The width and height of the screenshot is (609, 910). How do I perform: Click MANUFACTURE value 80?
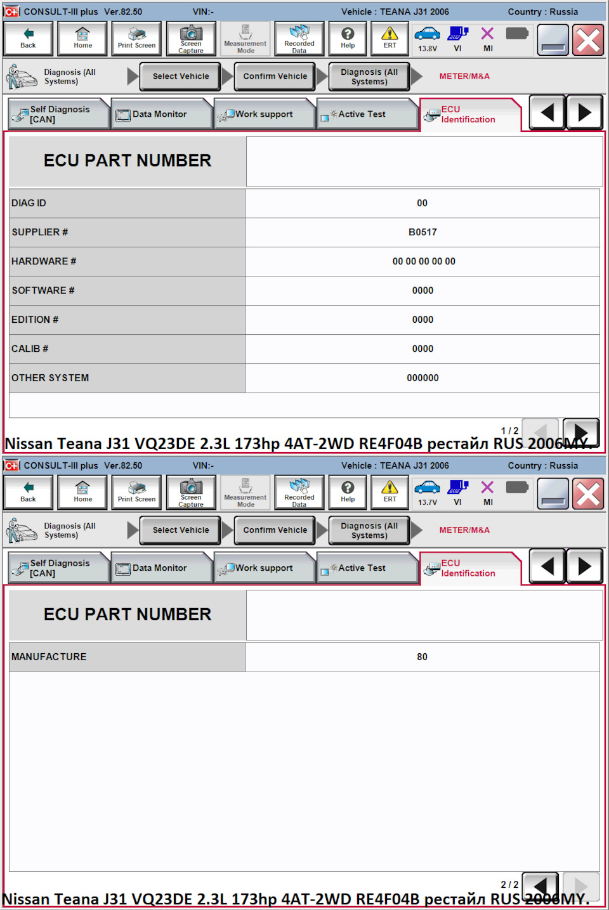pyautogui.click(x=422, y=657)
